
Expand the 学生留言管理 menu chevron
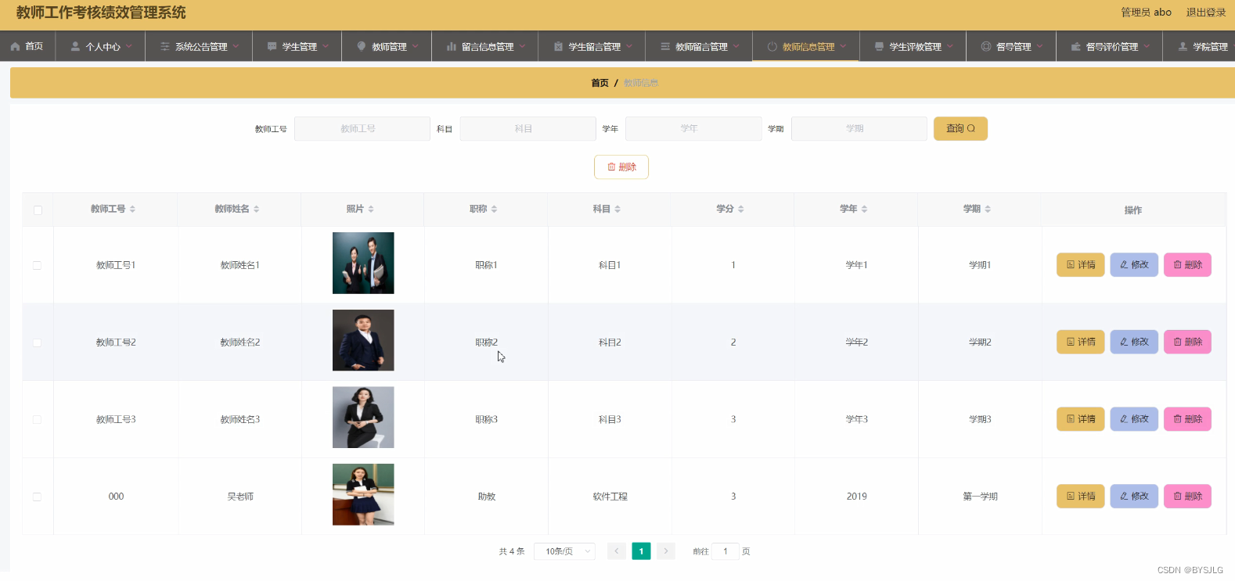629,47
